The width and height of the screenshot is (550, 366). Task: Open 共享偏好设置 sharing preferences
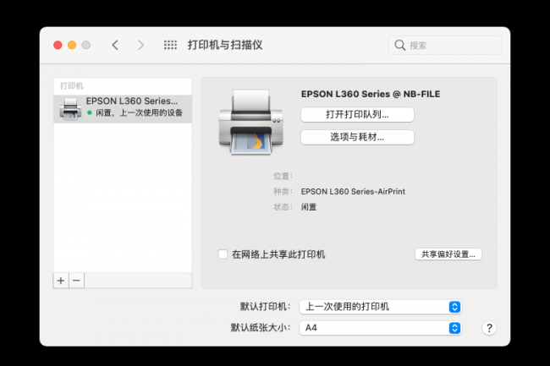click(448, 254)
